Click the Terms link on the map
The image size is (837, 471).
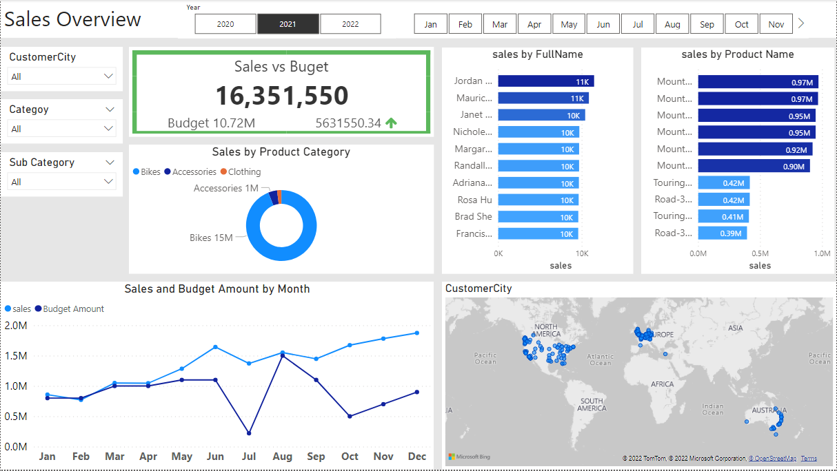(x=809, y=458)
